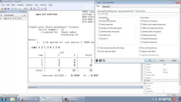181x102 pixels.
Task: Pin the Review panel with pushpin icon
Action: coord(23,12)
